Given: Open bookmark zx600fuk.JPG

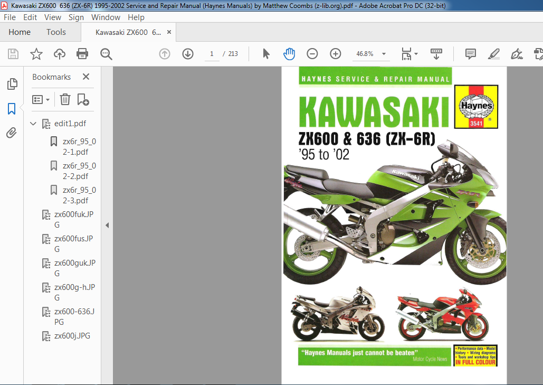Looking at the screenshot, I should coord(74,219).
